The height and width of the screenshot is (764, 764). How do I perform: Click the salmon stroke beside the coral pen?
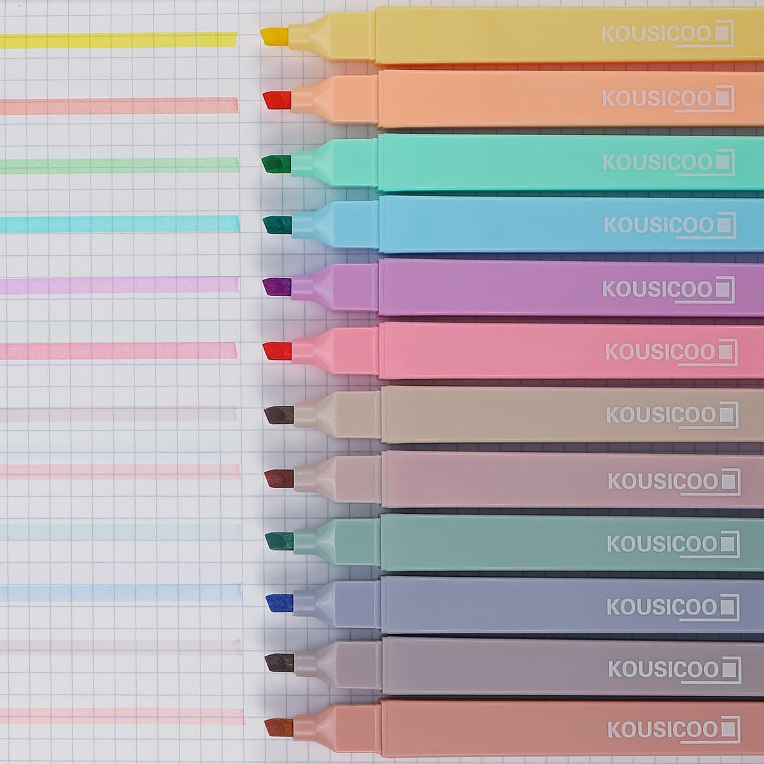122,716
